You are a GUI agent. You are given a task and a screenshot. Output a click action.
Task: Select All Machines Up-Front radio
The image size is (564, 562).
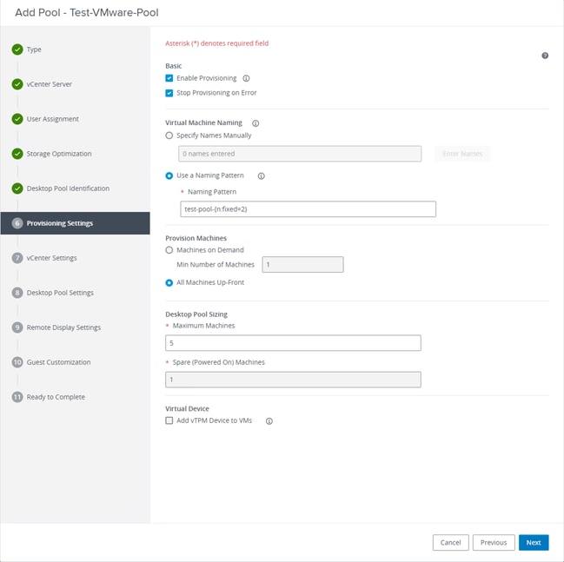point(169,282)
